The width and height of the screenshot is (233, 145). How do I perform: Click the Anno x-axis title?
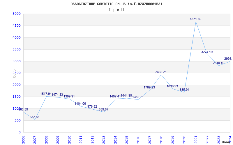(x=226, y=142)
